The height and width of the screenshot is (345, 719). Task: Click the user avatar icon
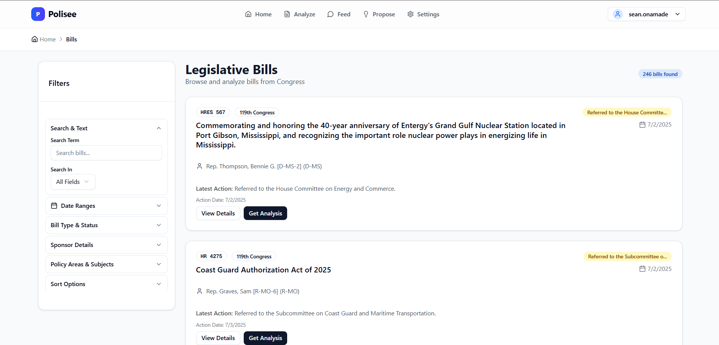click(x=618, y=14)
